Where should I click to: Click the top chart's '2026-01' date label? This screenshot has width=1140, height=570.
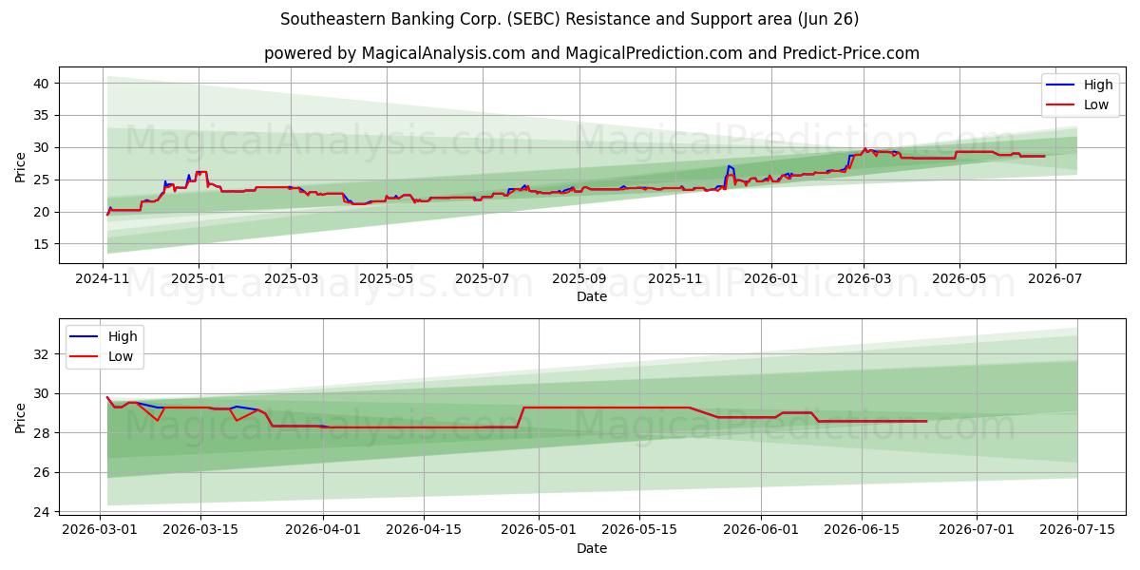point(770,280)
